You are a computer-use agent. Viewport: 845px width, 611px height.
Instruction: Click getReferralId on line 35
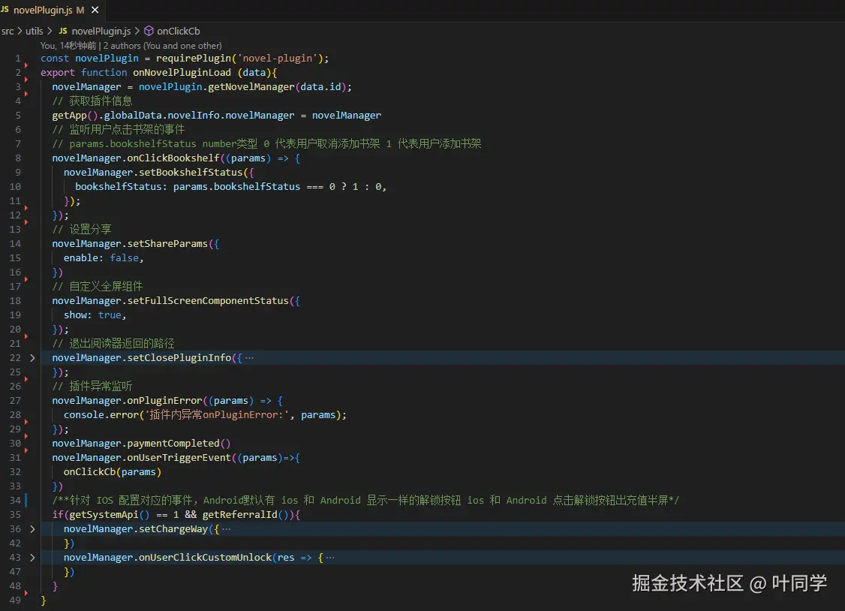240,515
